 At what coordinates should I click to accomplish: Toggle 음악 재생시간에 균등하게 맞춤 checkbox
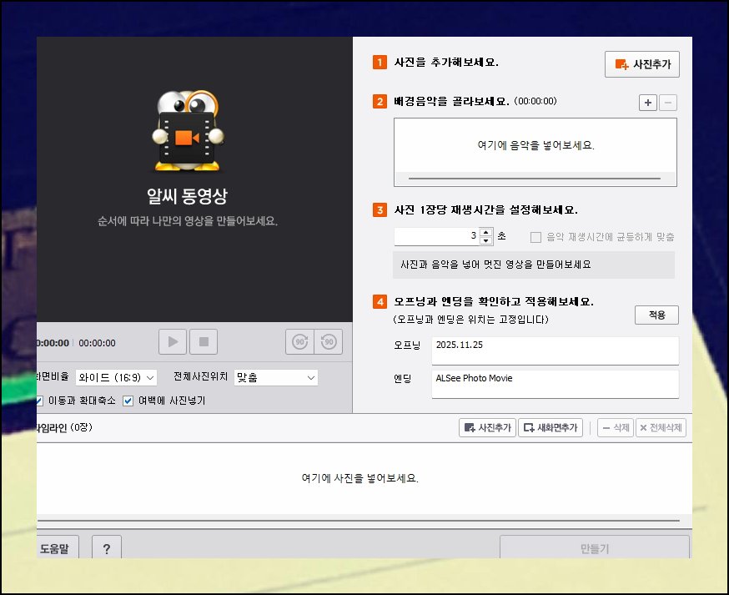tap(535, 237)
